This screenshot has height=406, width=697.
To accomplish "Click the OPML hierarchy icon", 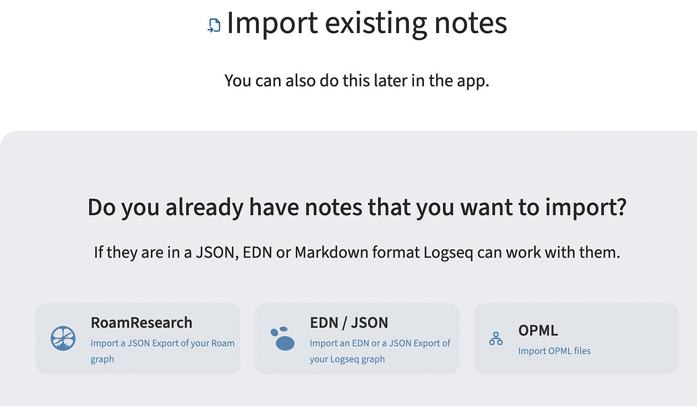I will (495, 339).
